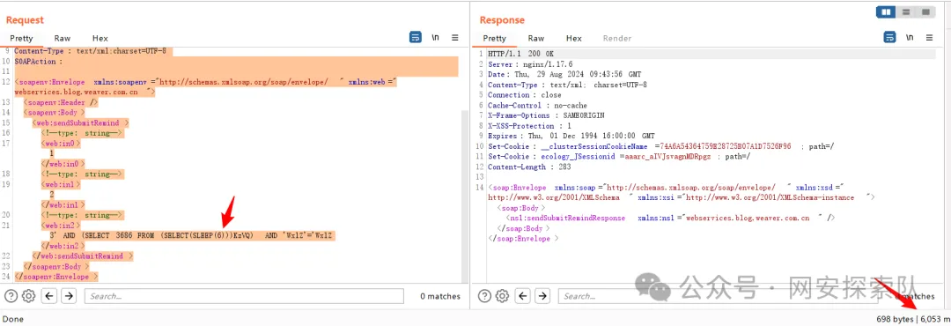Click the Date header in Response

pyautogui.click(x=564, y=75)
